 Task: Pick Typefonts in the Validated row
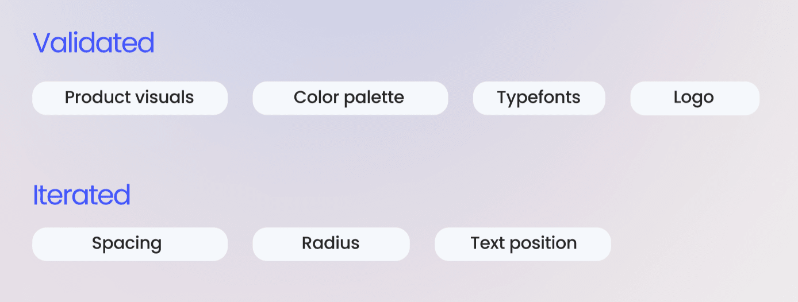click(539, 98)
